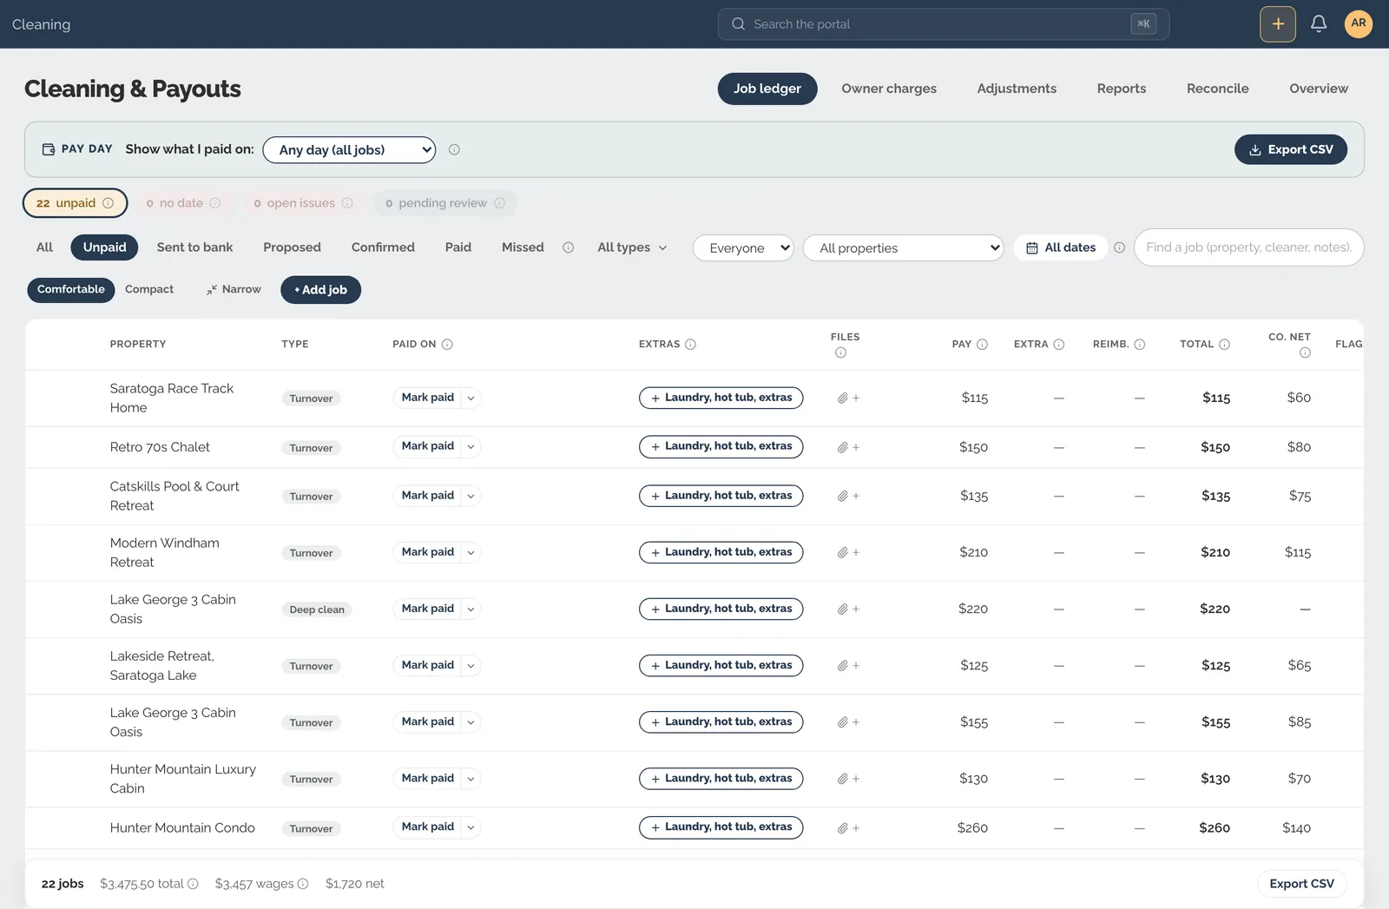The width and height of the screenshot is (1389, 909).
Task: Click the Add job button
Action: tap(320, 290)
